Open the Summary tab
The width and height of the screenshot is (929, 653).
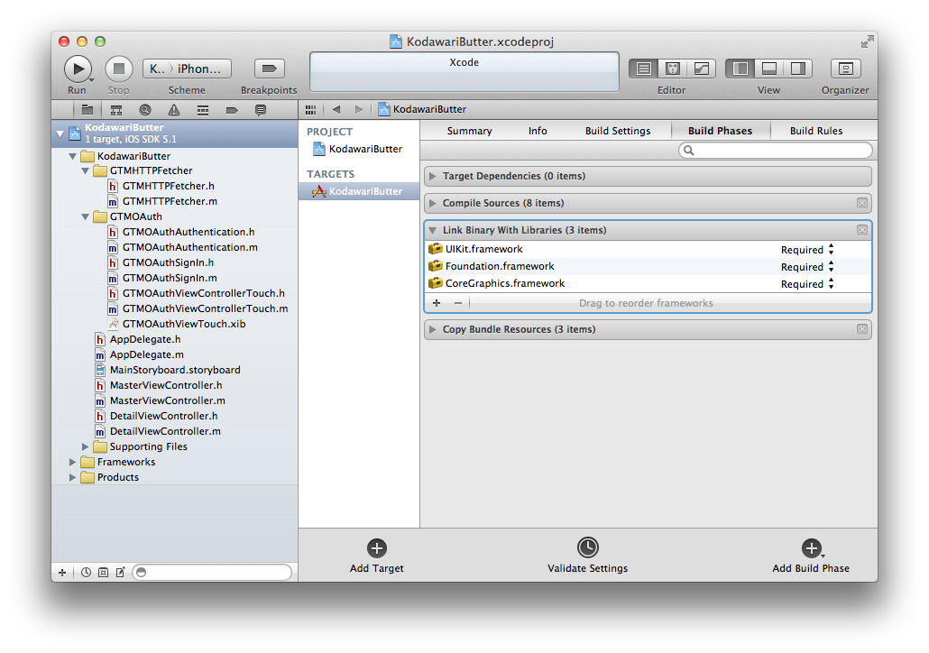pyautogui.click(x=469, y=131)
